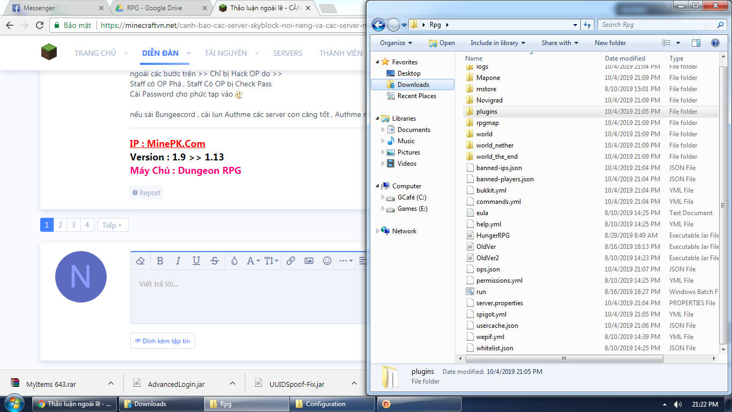
Task: Click the New folder button
Action: pos(610,43)
